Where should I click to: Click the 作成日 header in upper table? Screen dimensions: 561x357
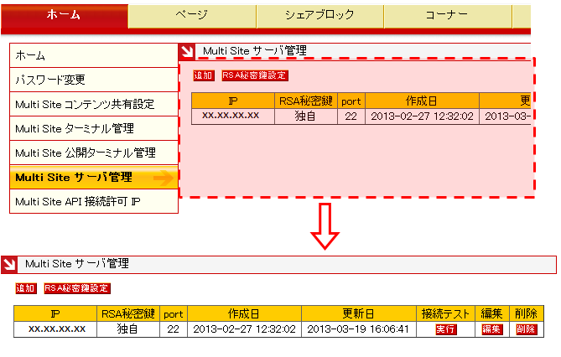(x=422, y=101)
